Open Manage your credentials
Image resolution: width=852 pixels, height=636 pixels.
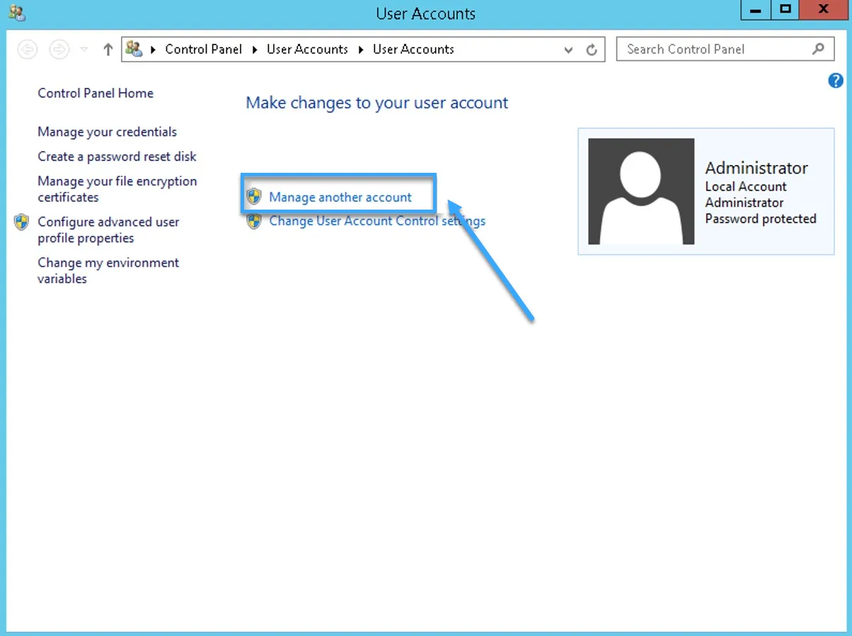pyautogui.click(x=107, y=132)
